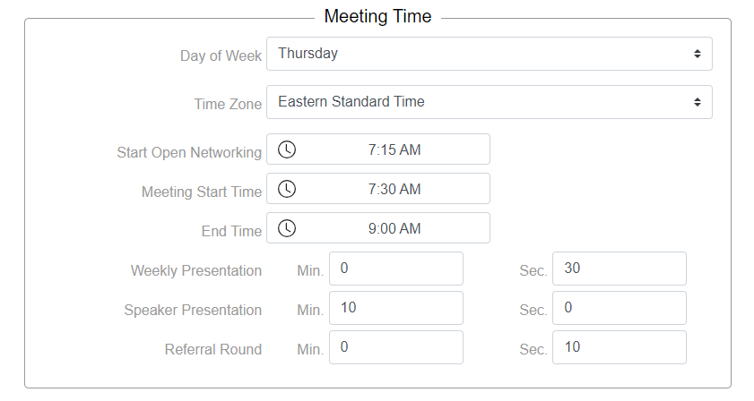
Task: Click the End Time clock icon
Action: [286, 228]
